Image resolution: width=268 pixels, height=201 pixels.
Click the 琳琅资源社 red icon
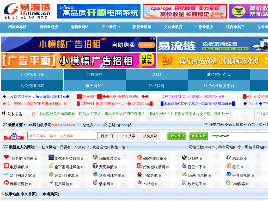[6, 183]
